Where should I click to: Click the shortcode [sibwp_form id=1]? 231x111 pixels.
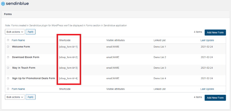tap(68, 47)
